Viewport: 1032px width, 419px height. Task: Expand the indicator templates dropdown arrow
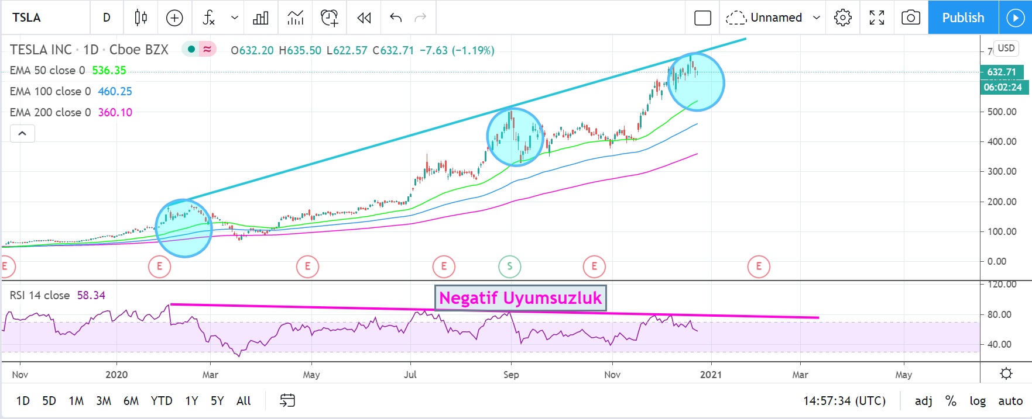(235, 18)
